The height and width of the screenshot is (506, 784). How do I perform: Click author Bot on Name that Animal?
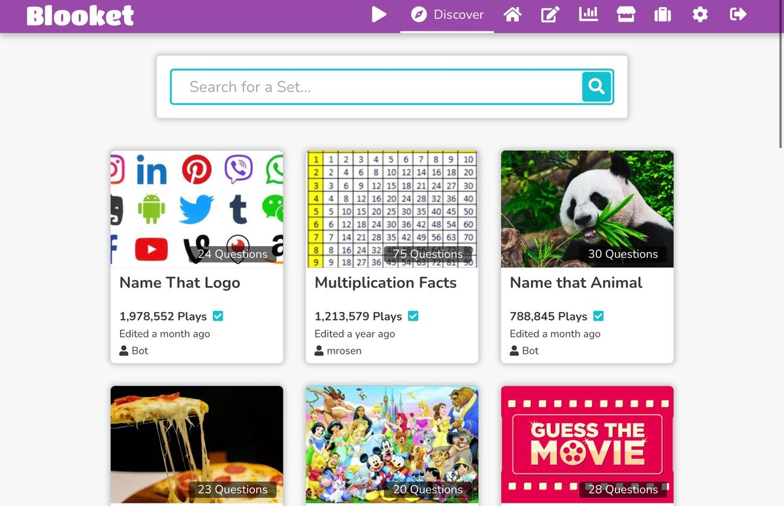[525, 351]
